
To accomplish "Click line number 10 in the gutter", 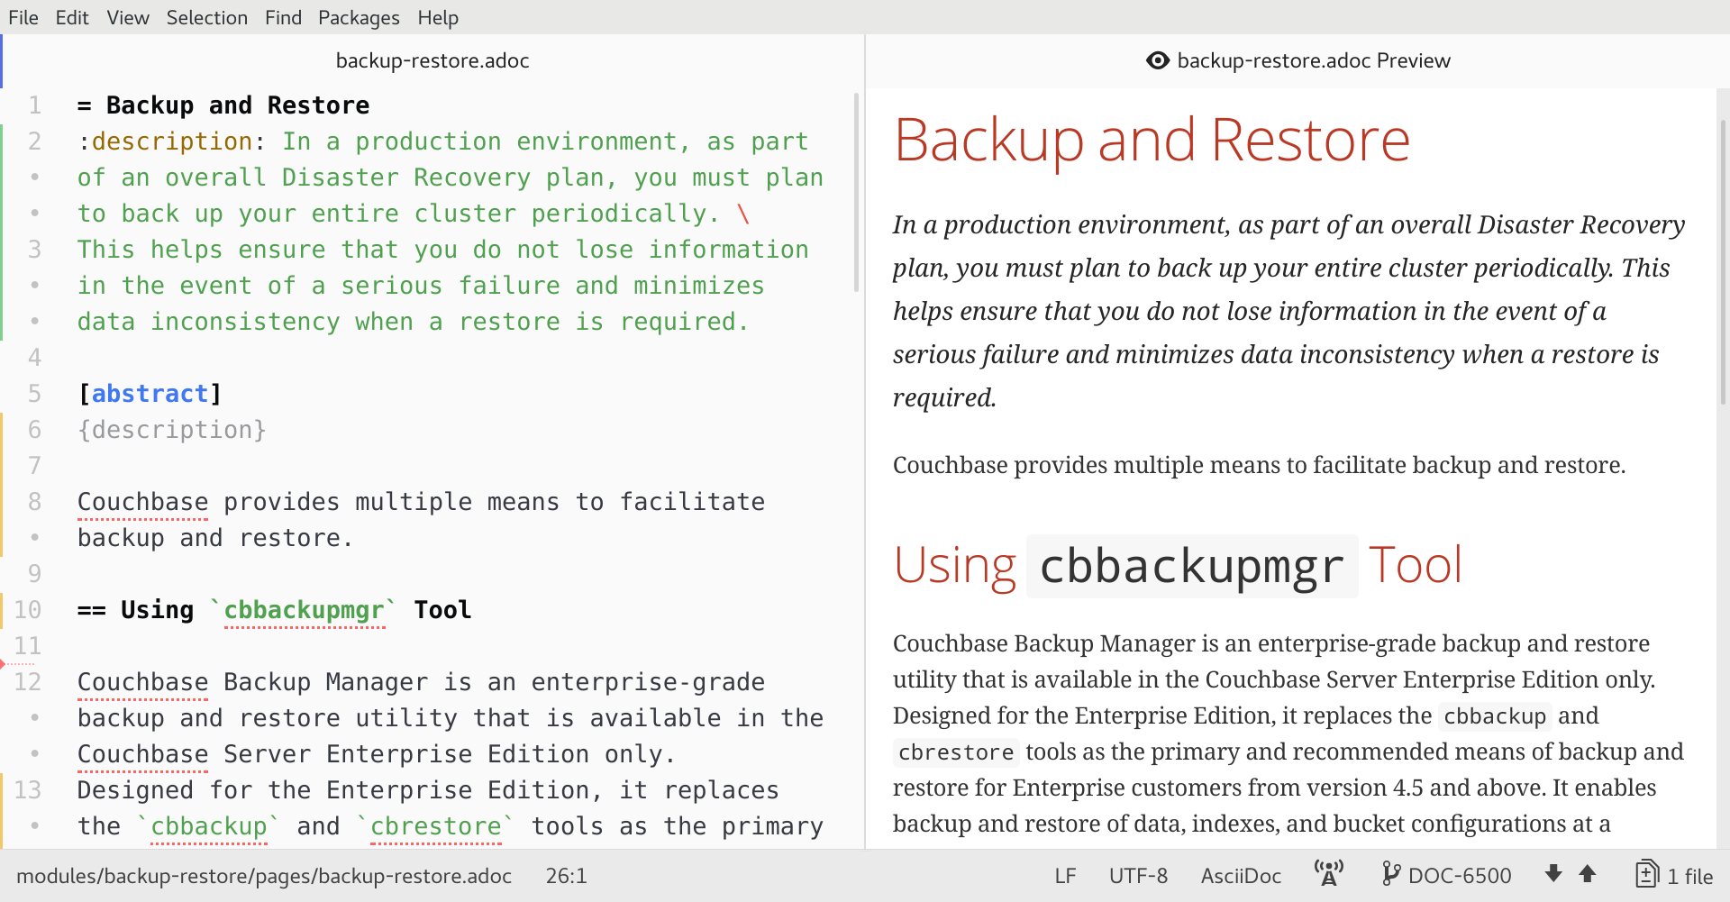I will point(28,610).
